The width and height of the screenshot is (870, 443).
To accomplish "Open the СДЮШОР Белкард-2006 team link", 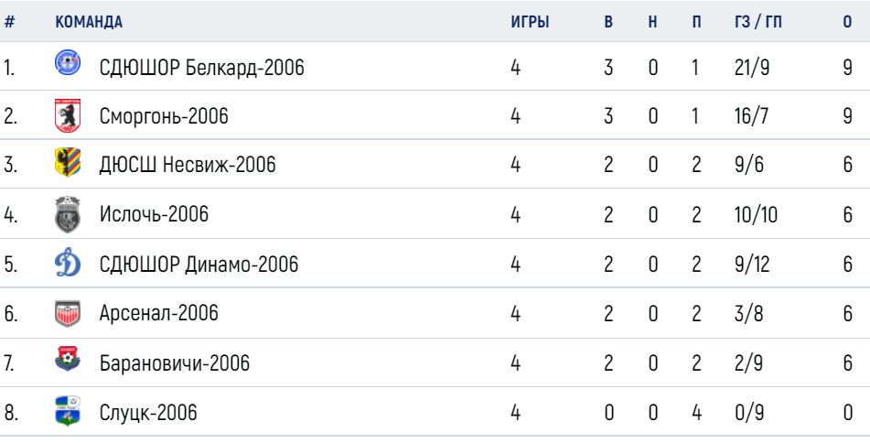I will coord(202,68).
